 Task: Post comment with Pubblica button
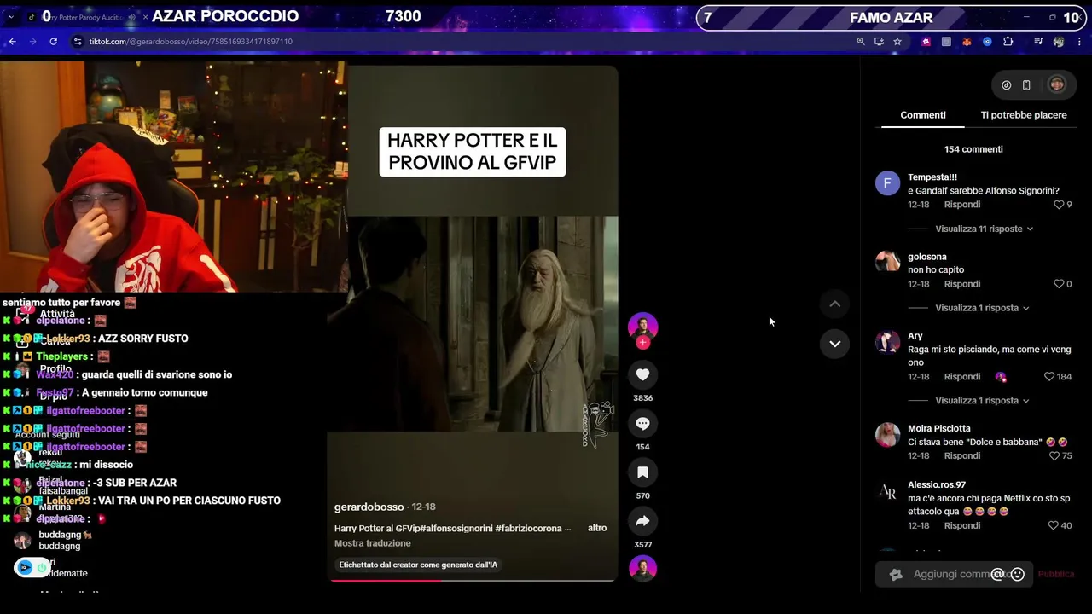(1056, 574)
